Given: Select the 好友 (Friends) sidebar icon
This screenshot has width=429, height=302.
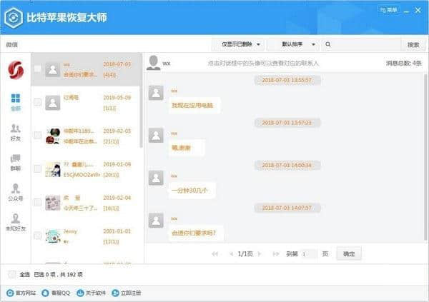Looking at the screenshot, I should coord(15,131).
